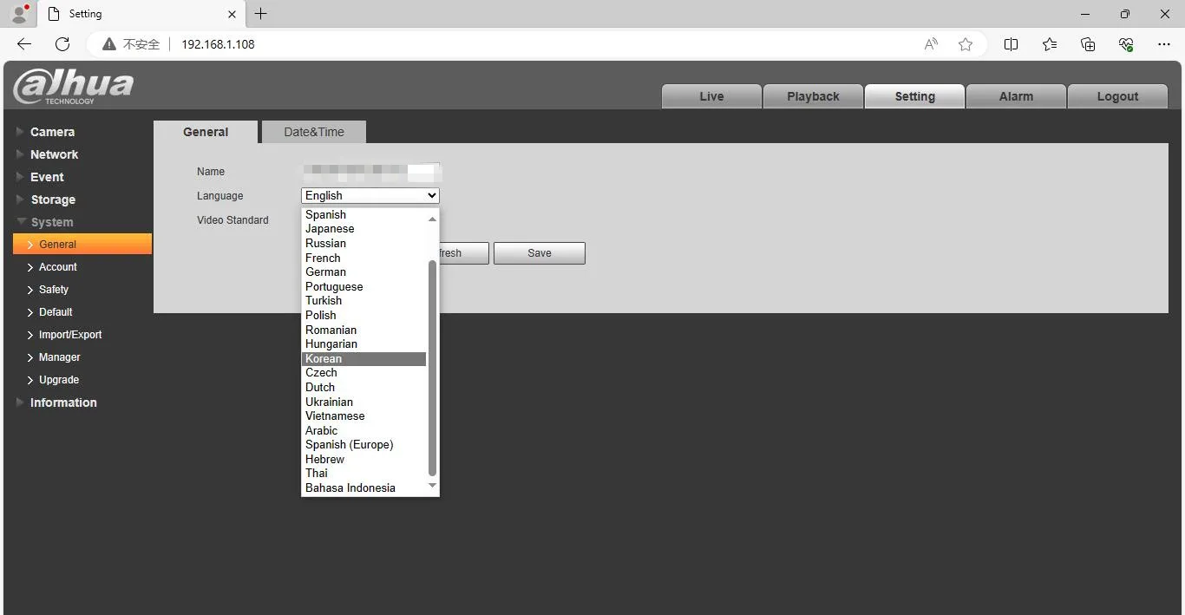Open the collections icon
This screenshot has width=1185, height=615.
(x=1088, y=44)
